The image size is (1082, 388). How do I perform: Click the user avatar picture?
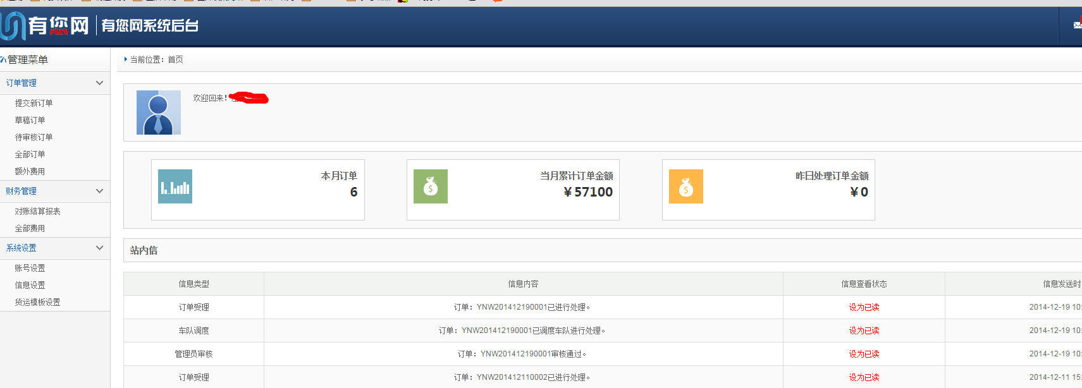point(159,112)
